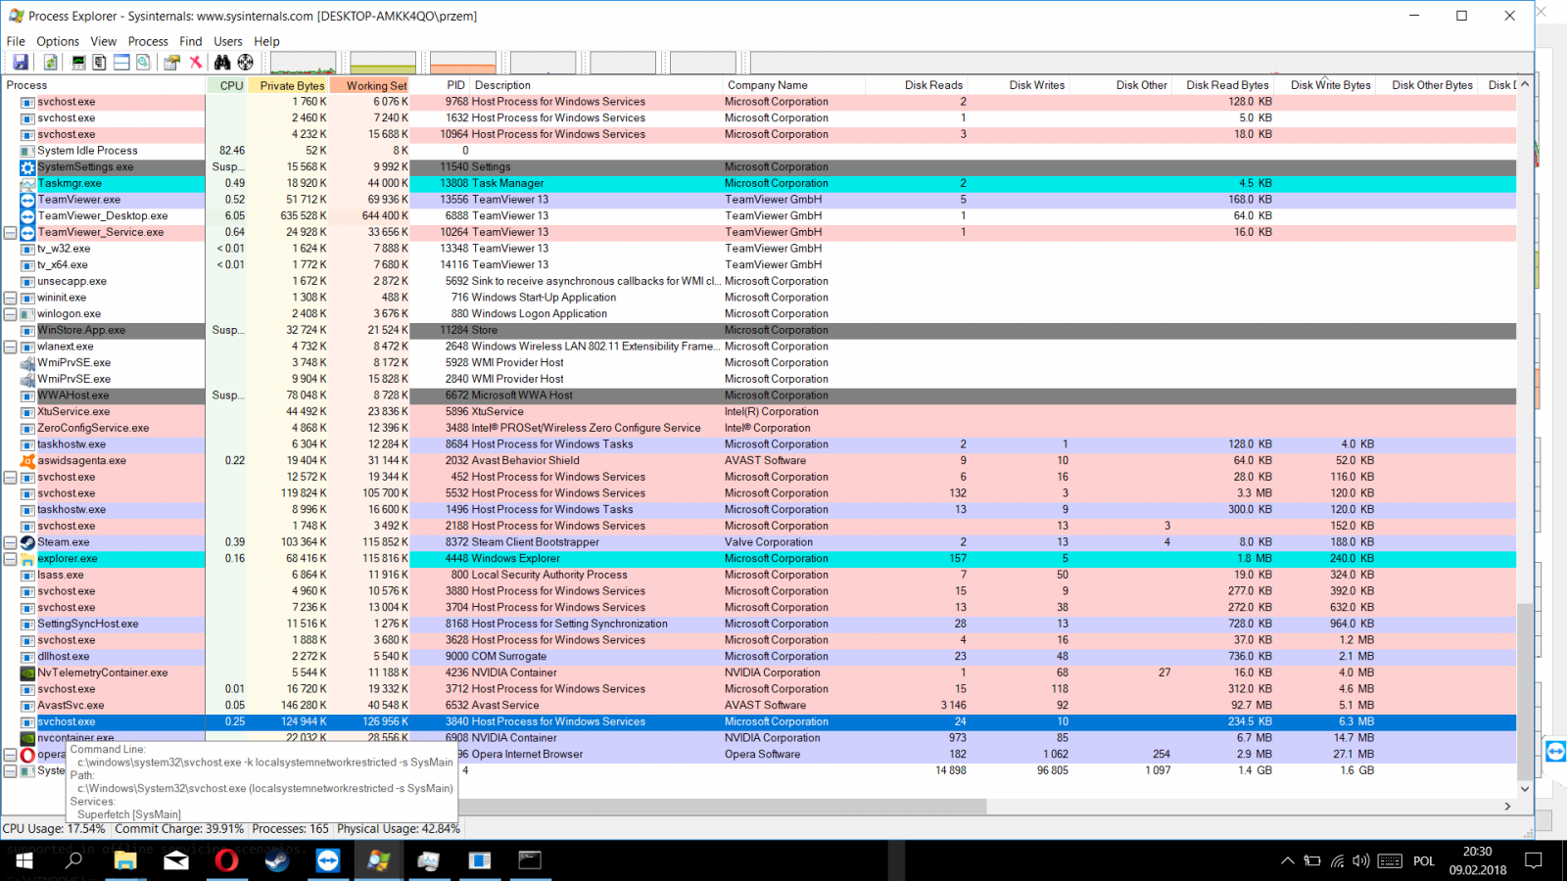Collapse the winlogon.exe tree node
1567x881 pixels.
10,314
